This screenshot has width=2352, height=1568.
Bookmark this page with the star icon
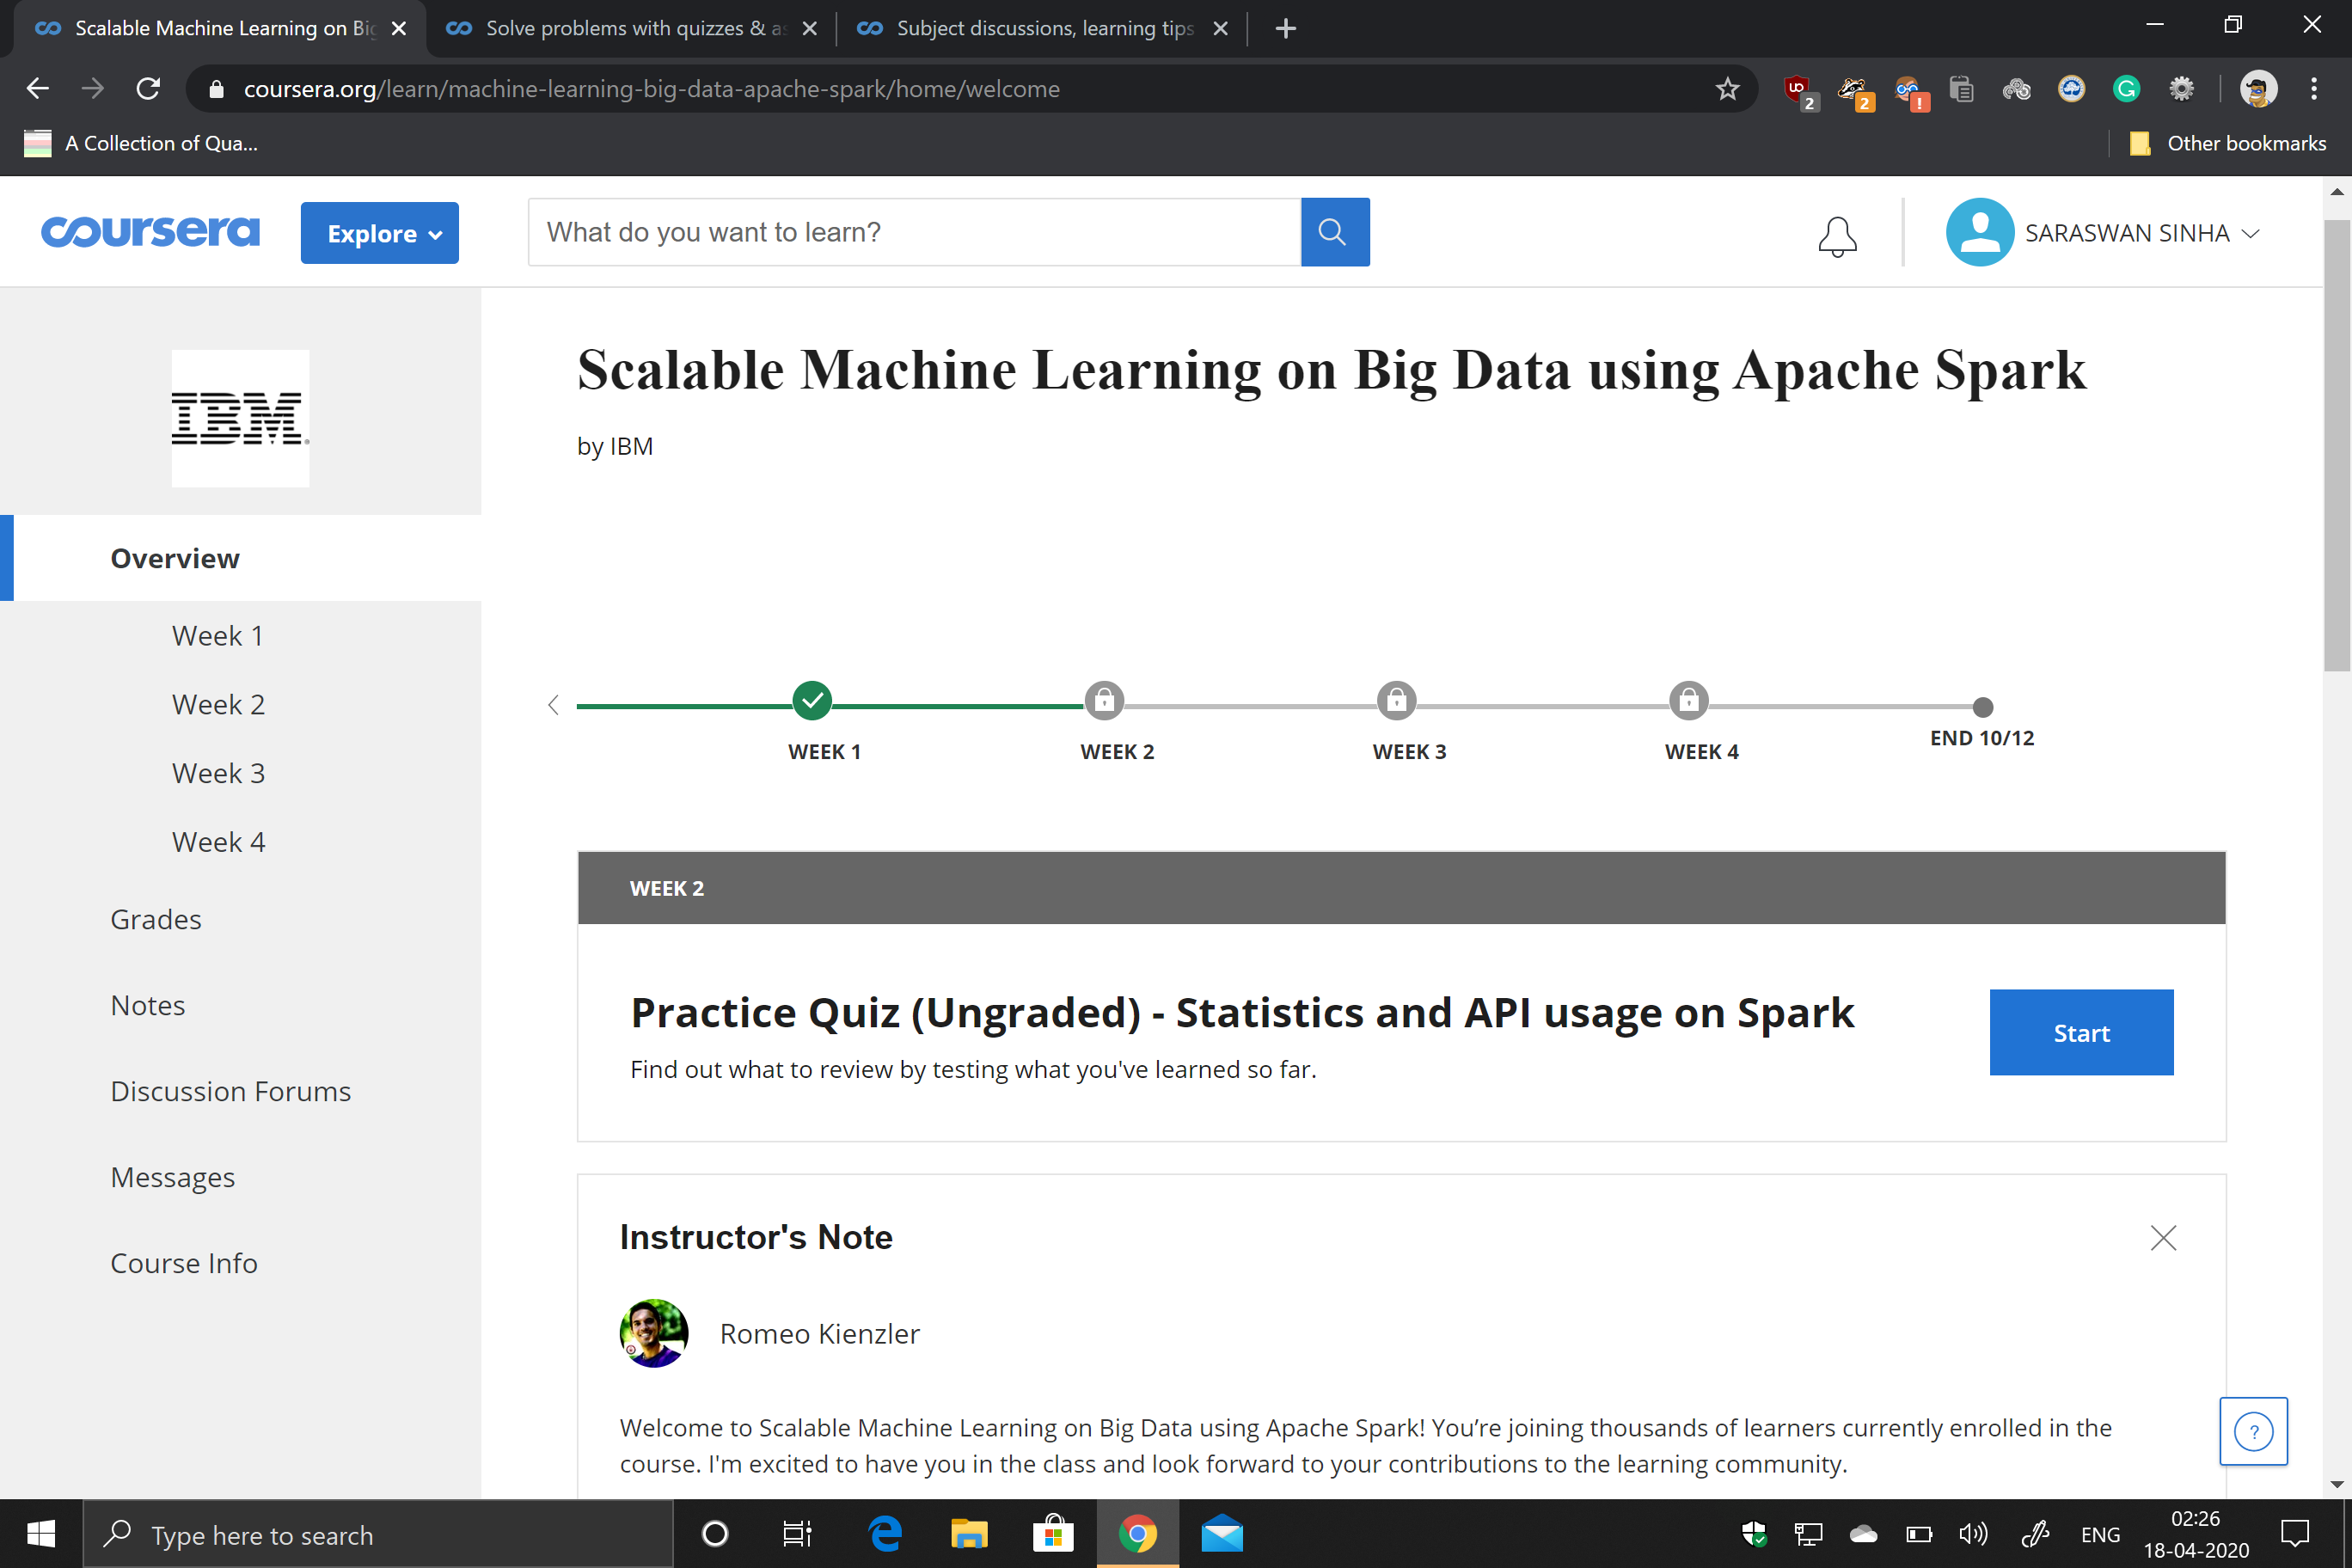point(1727,89)
